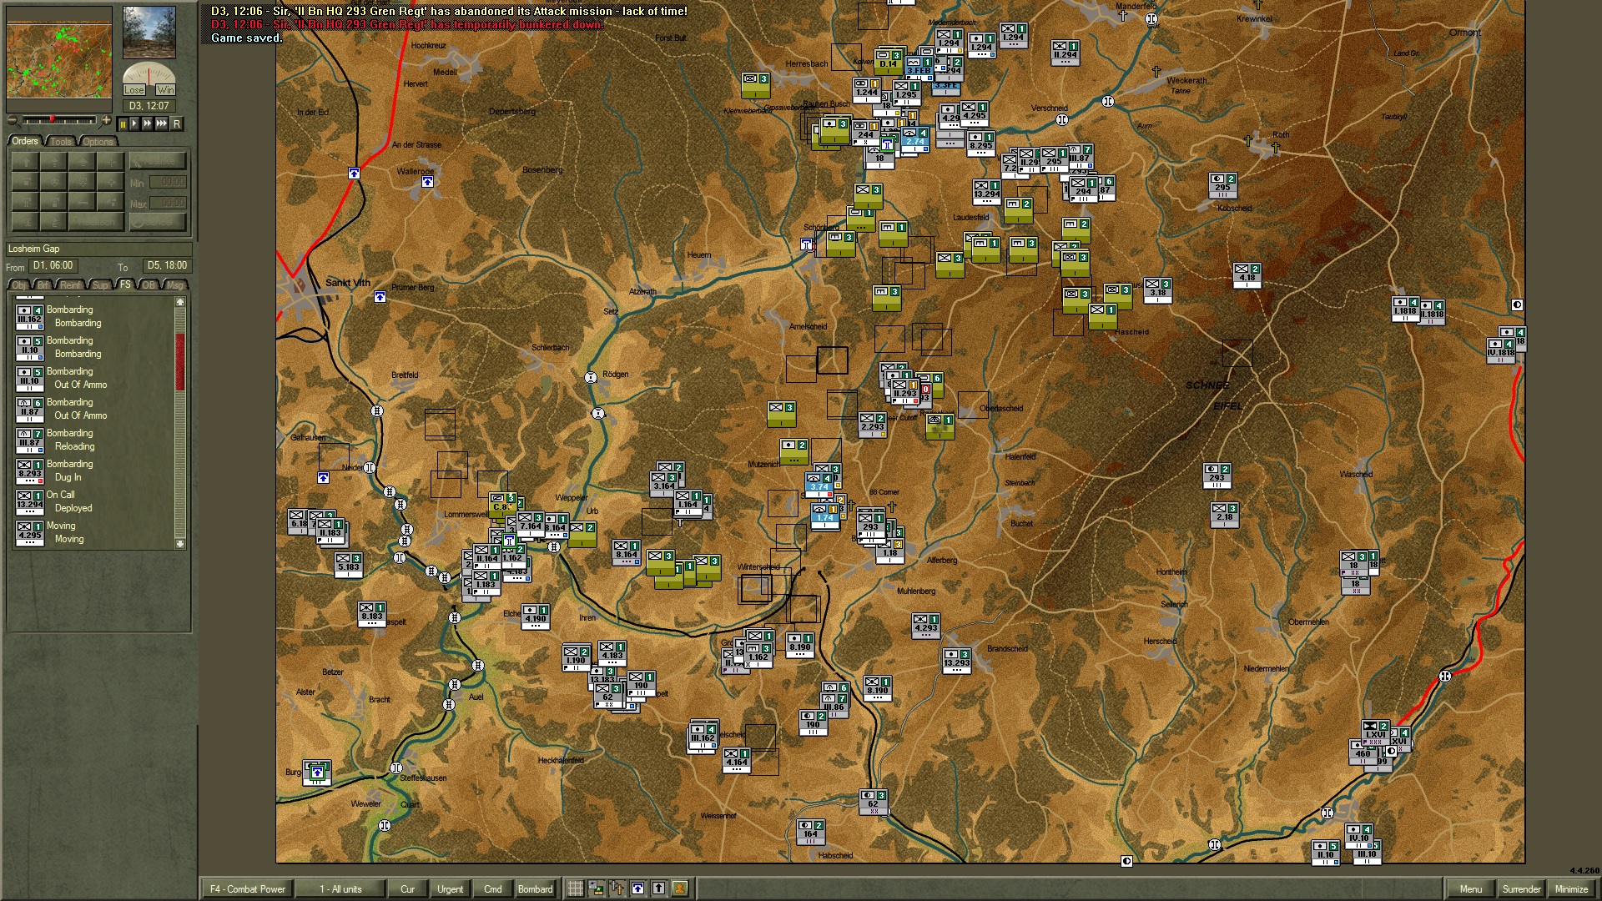Toggle the orange commander portrait icon

tap(679, 888)
